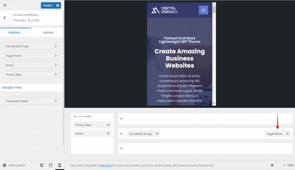Screen dimensions: 295x170
Task: Open desktop preview mode
Action: 42,165
